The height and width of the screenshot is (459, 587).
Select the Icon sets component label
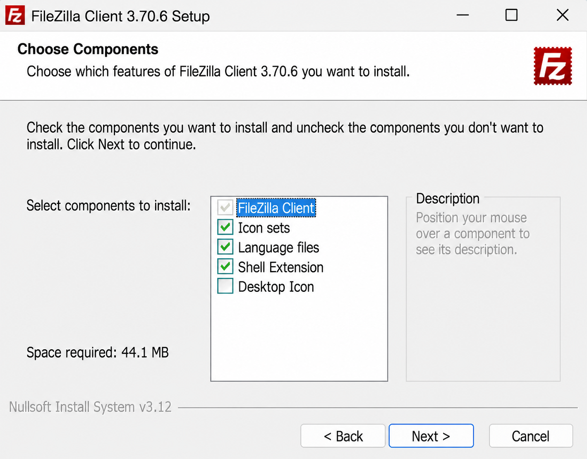click(264, 228)
